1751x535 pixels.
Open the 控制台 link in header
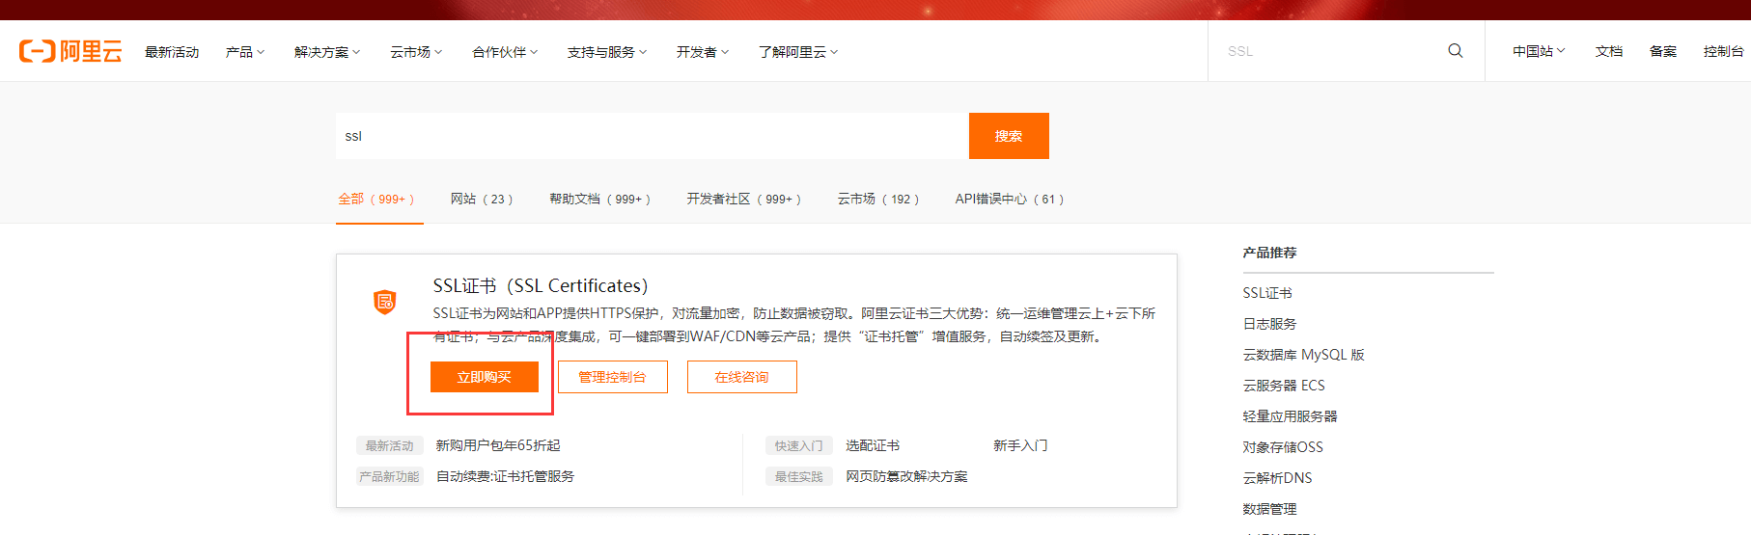pos(1723,51)
